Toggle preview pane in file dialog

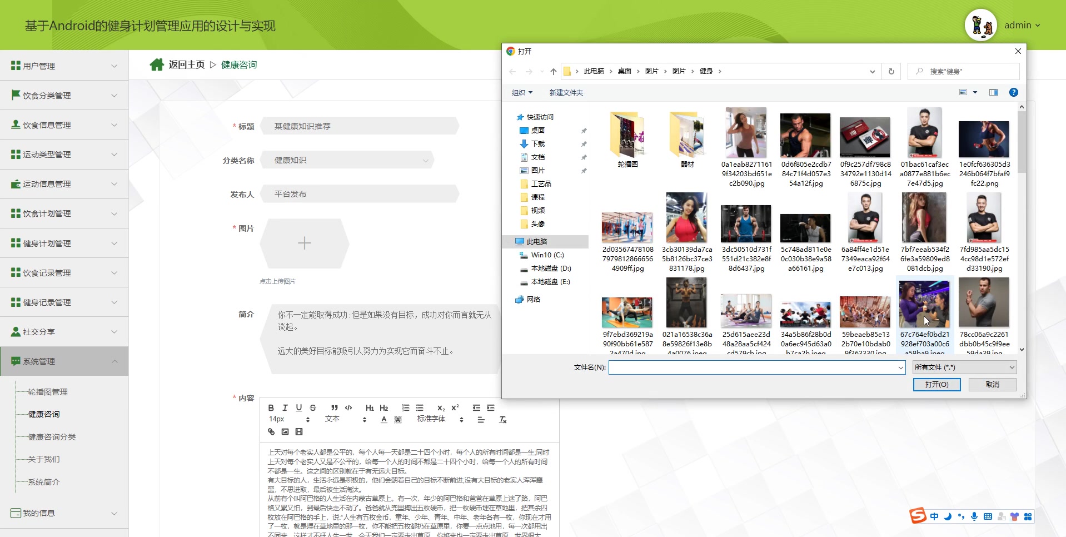point(993,92)
